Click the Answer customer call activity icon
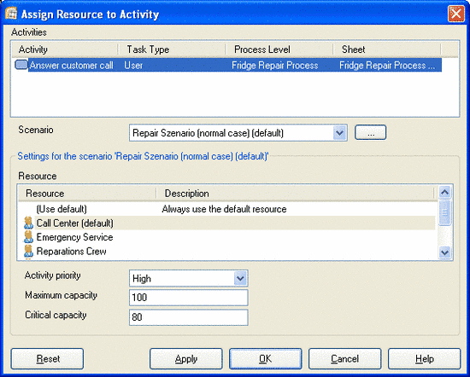This screenshot has height=377, width=470. click(x=21, y=65)
